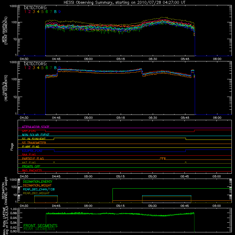Click the REAR SEGMENTS livetime legend
The image size is (235, 235).
point(39,229)
